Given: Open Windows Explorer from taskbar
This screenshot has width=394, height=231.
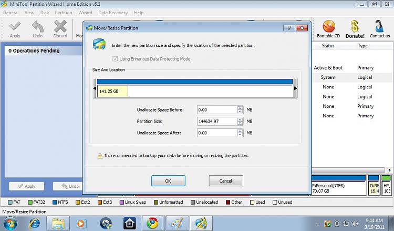Looking at the screenshot, I should coord(58,224).
